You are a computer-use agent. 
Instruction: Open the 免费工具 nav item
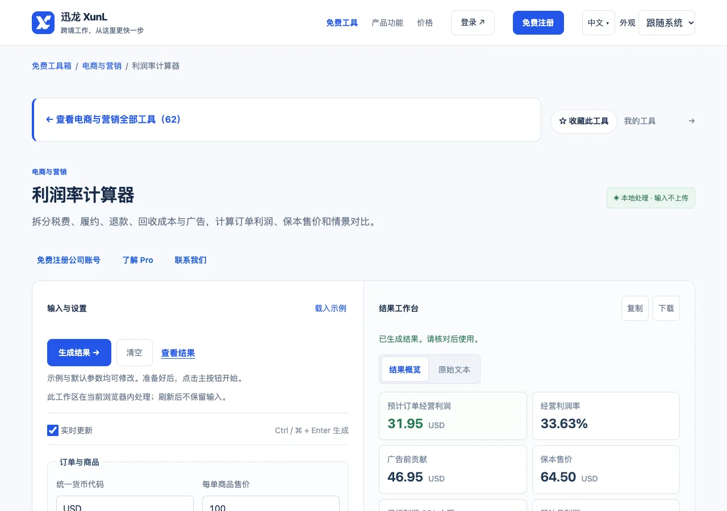(x=342, y=23)
